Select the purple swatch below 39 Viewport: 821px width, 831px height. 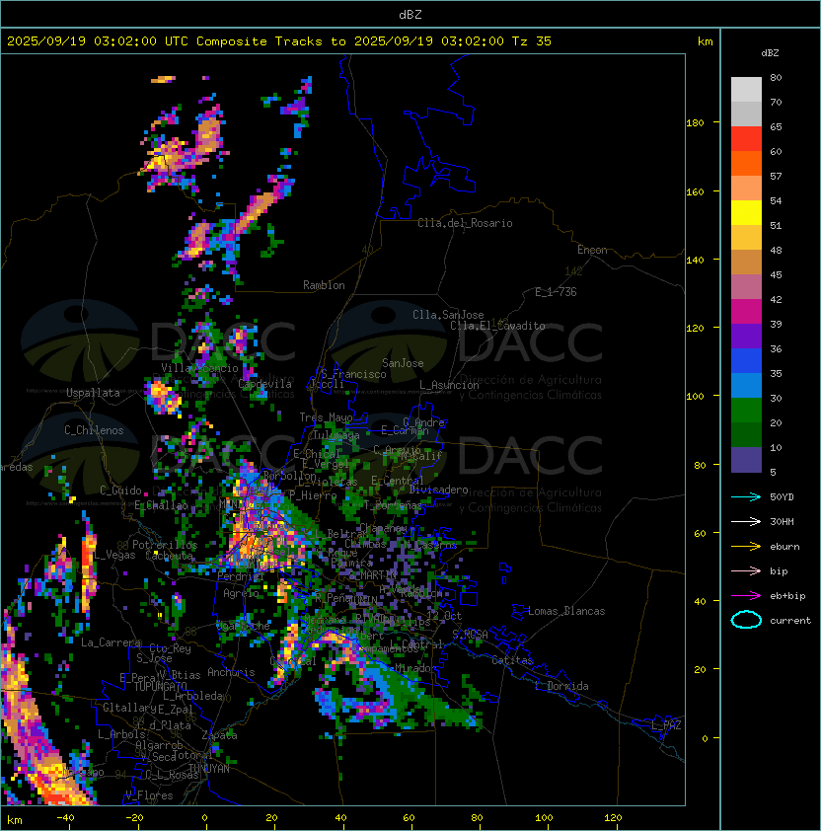746,336
